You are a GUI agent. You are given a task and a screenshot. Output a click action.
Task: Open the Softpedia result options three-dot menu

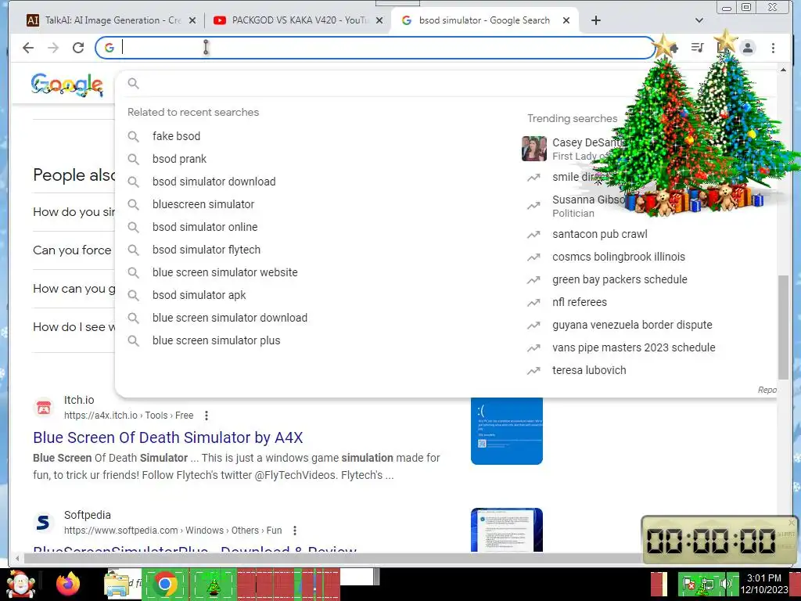pos(295,531)
